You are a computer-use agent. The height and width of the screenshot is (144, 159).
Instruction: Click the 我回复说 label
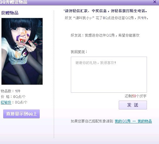(79, 52)
